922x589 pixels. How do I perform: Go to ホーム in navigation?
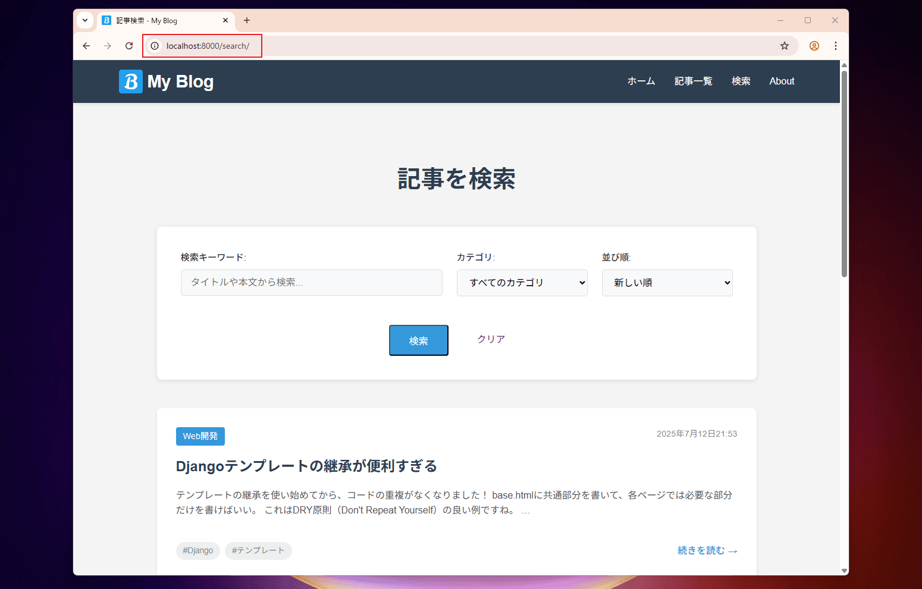641,81
